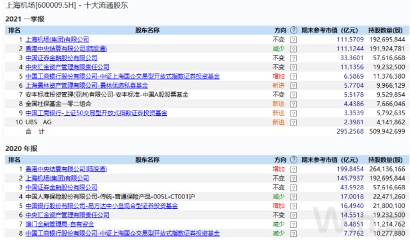The width and height of the screenshot is (410, 240).
Task: Open the 中证上海国企 ETF link in 2021 table
Action: point(122,76)
